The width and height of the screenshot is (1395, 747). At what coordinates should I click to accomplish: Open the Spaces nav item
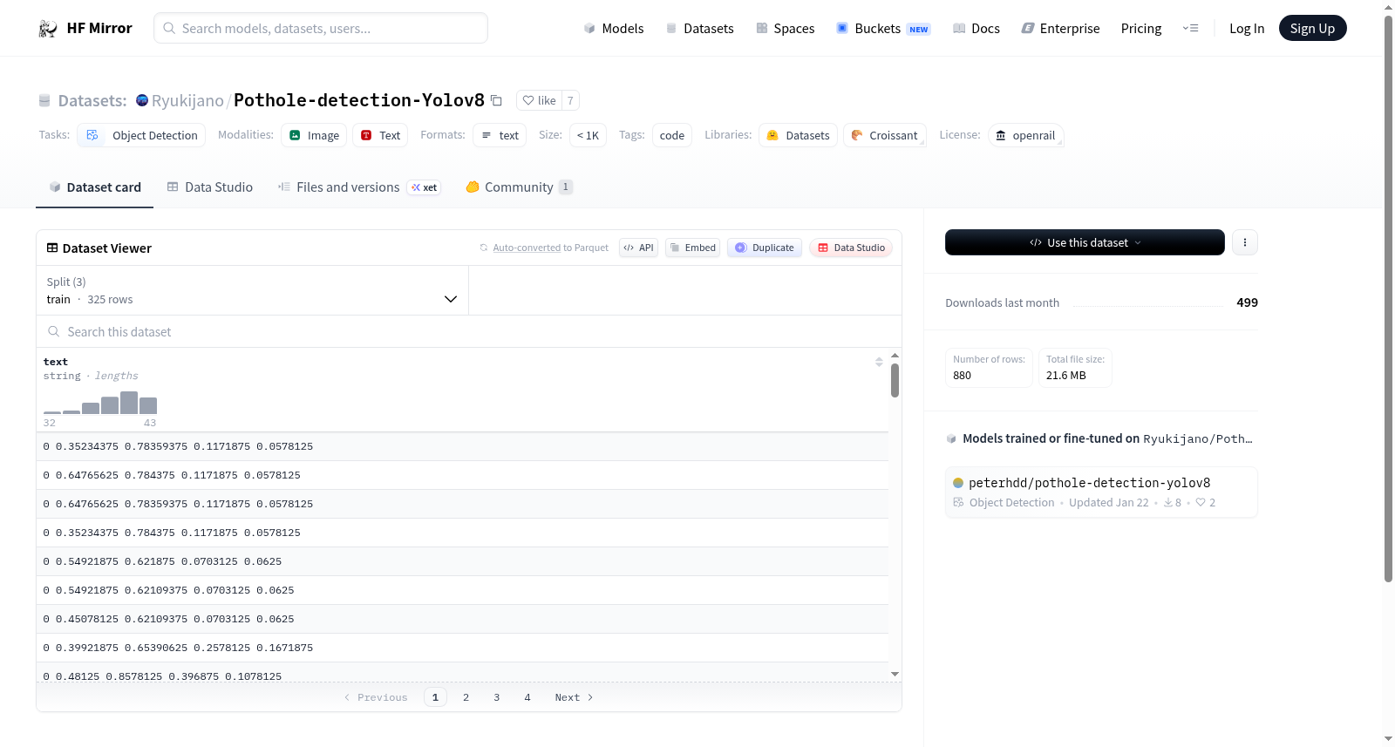pos(786,29)
